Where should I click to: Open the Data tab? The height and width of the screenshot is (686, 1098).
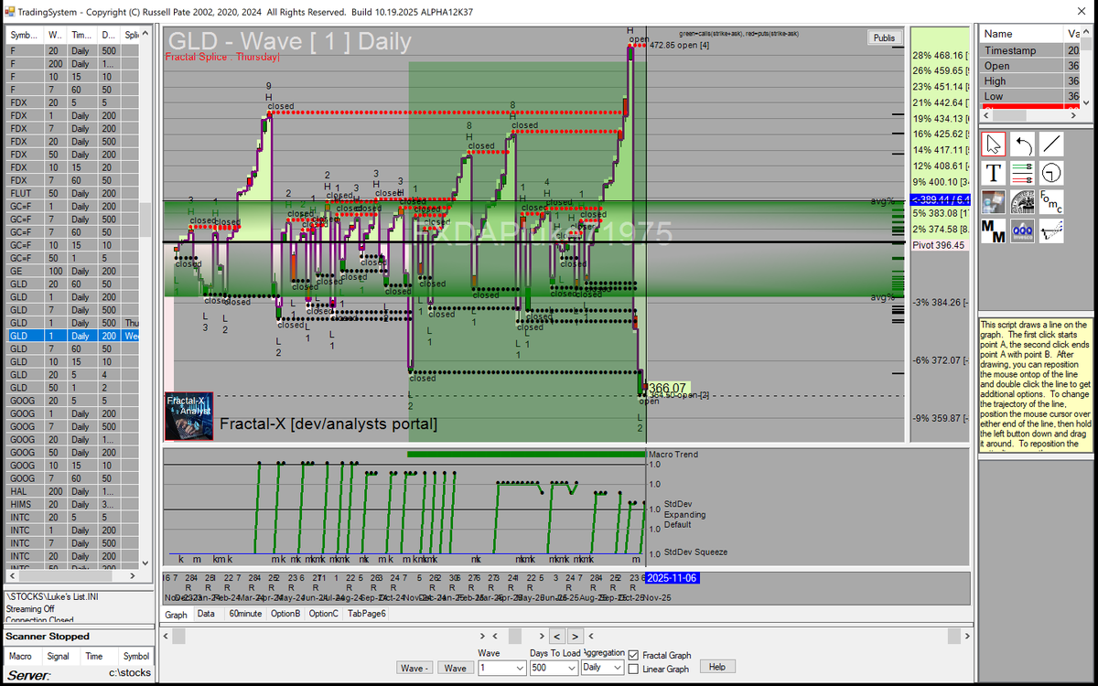pos(206,614)
